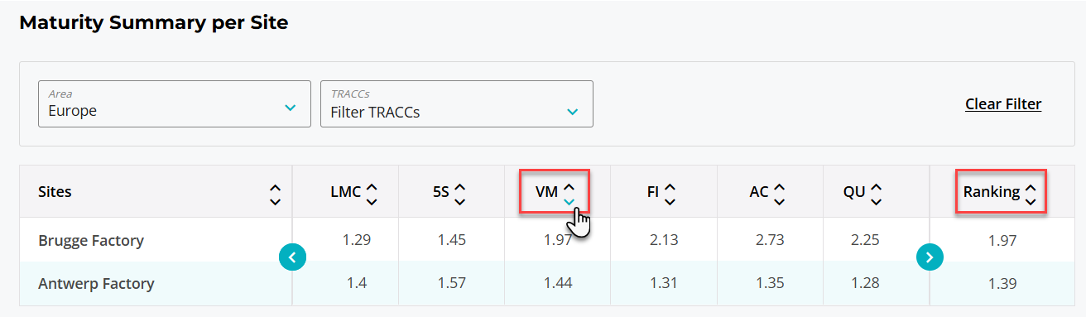This screenshot has height=317, width=1086.
Task: Sort the table by Sites column
Action: [276, 195]
